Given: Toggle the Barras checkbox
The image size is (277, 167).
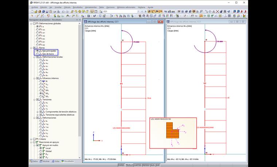Looking at the screenshot, I should tap(34, 48).
